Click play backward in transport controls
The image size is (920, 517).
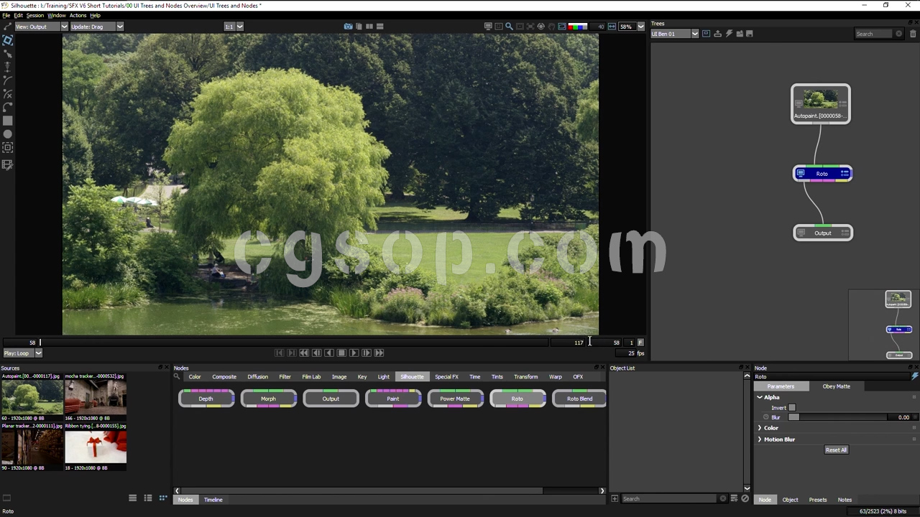(329, 353)
